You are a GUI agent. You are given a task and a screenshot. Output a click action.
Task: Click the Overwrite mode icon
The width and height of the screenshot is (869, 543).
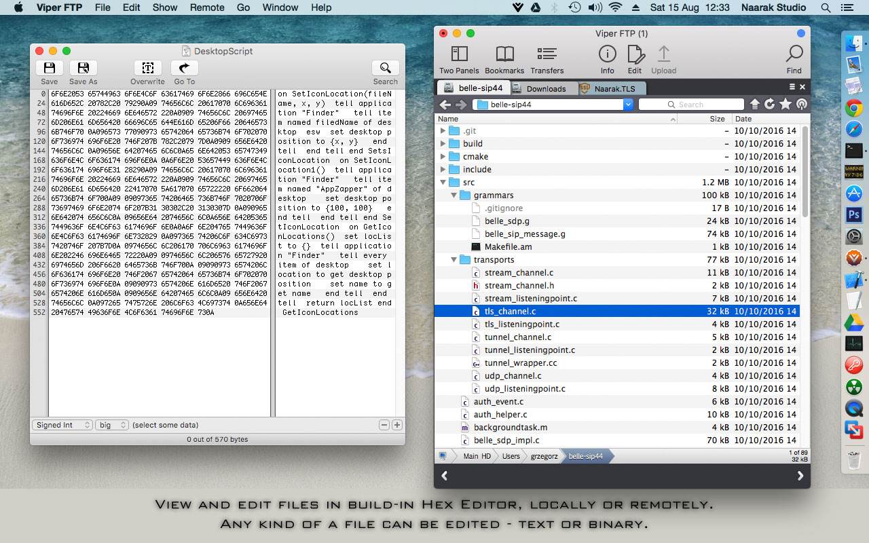[x=147, y=68]
